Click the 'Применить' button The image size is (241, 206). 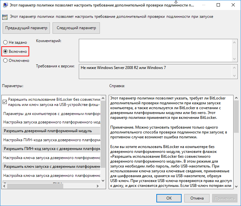(225, 198)
